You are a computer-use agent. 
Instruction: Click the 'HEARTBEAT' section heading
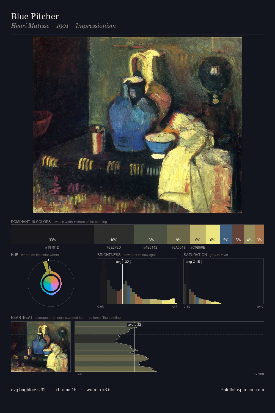(x=22, y=317)
